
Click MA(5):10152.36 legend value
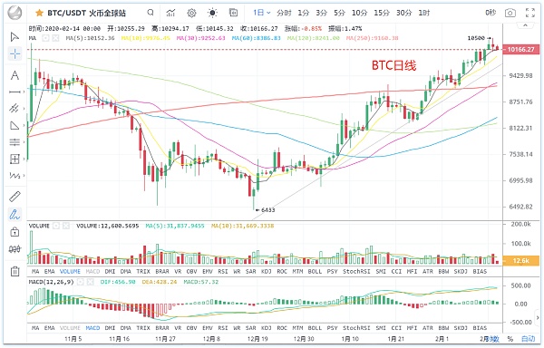click(90, 38)
